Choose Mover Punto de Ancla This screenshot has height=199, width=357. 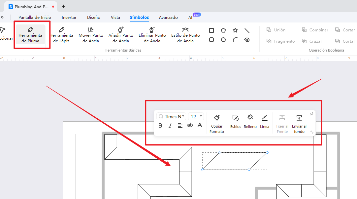pos(91,35)
